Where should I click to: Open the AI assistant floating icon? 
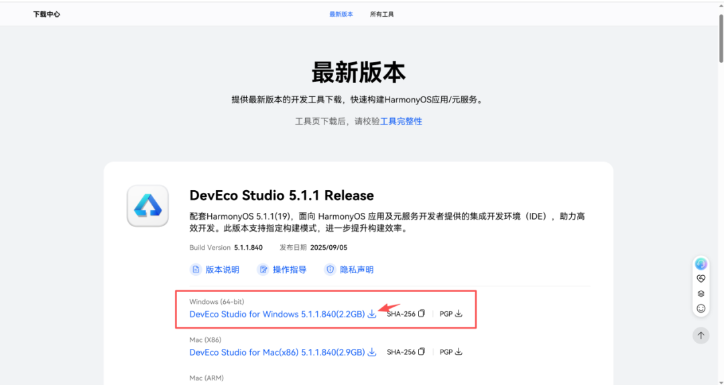pyautogui.click(x=701, y=264)
